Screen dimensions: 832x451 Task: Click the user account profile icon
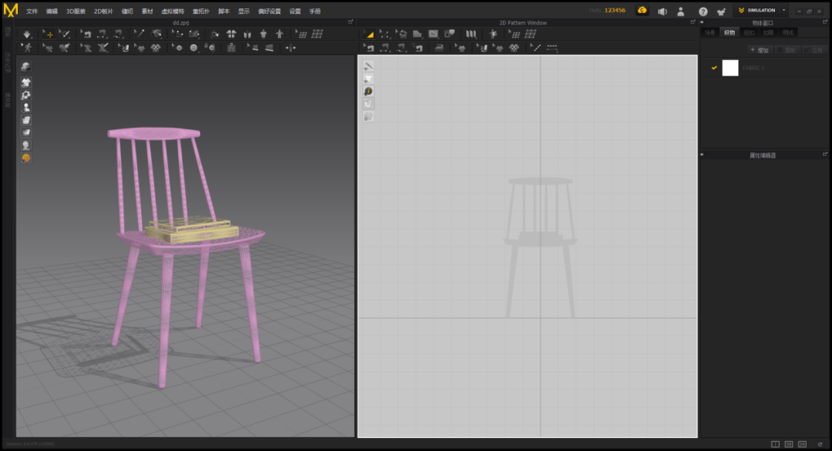[x=681, y=12]
